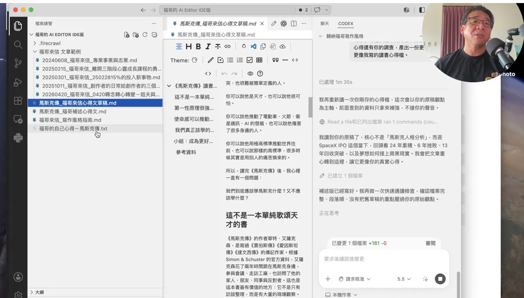Open the Source Control view
Screen dimensions: 524x298
click(x=18, y=63)
